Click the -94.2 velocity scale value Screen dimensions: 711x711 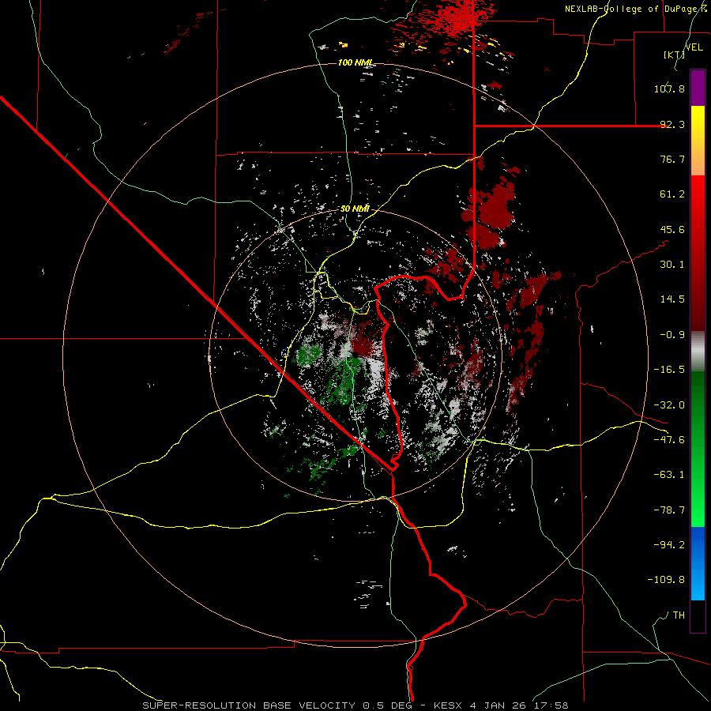pos(669,545)
